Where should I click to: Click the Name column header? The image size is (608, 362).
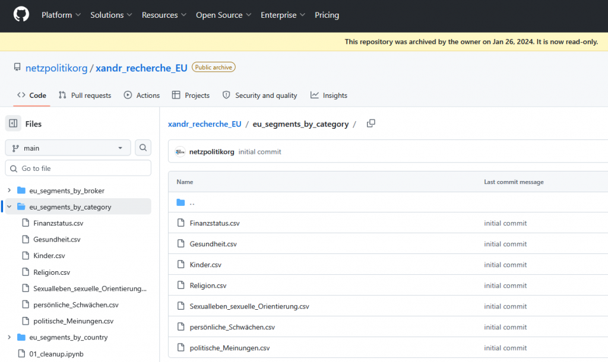coord(185,182)
